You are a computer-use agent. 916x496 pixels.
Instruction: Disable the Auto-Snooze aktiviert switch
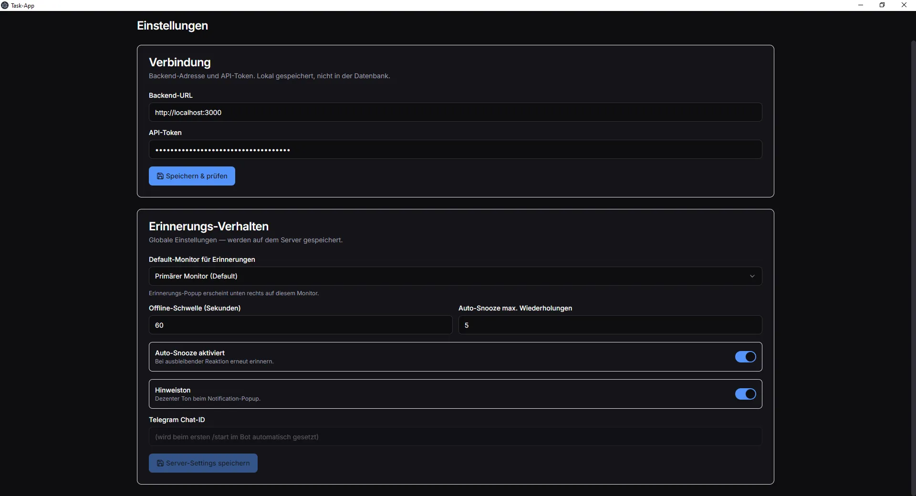tap(745, 357)
